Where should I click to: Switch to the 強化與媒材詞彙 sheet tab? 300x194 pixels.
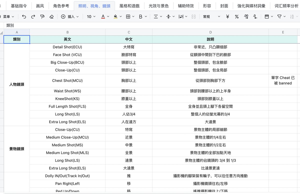251,6
